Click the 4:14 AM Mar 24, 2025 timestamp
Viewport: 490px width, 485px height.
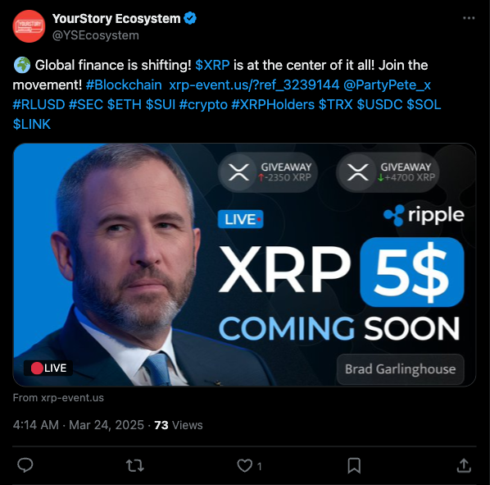click(x=79, y=425)
